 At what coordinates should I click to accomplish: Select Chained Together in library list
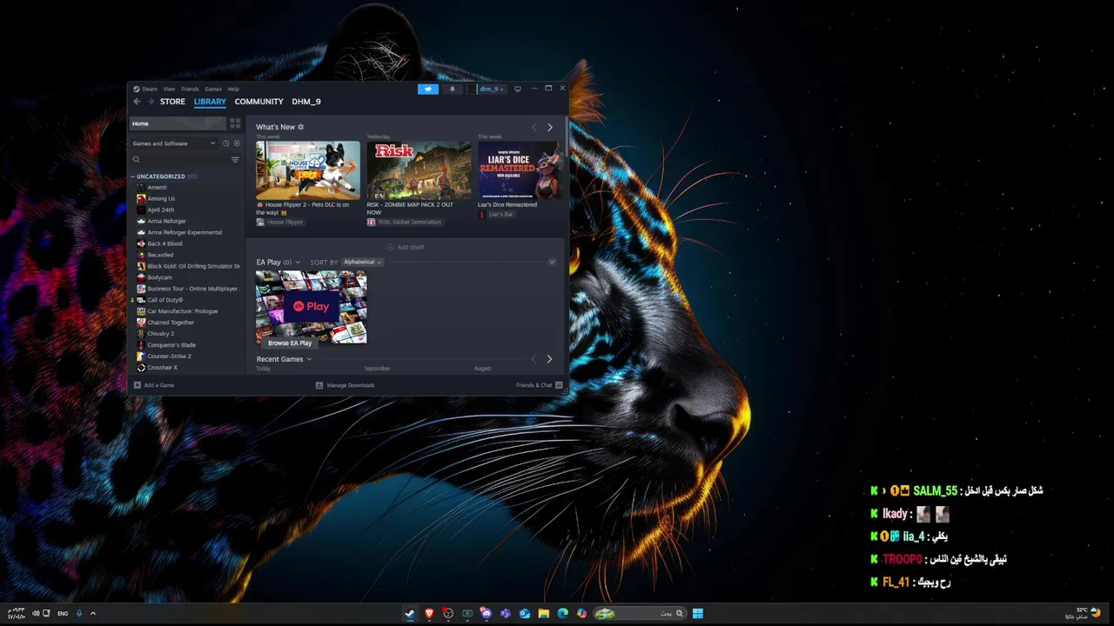click(x=171, y=323)
